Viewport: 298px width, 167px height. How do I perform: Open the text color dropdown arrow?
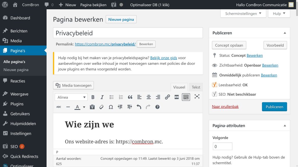click(84, 107)
